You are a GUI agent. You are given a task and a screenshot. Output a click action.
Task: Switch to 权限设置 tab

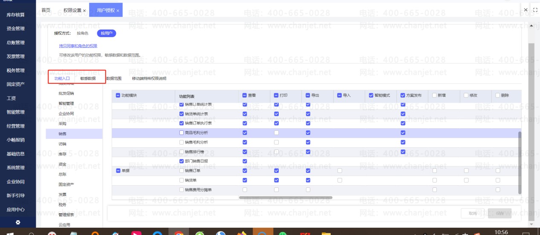[72, 10]
